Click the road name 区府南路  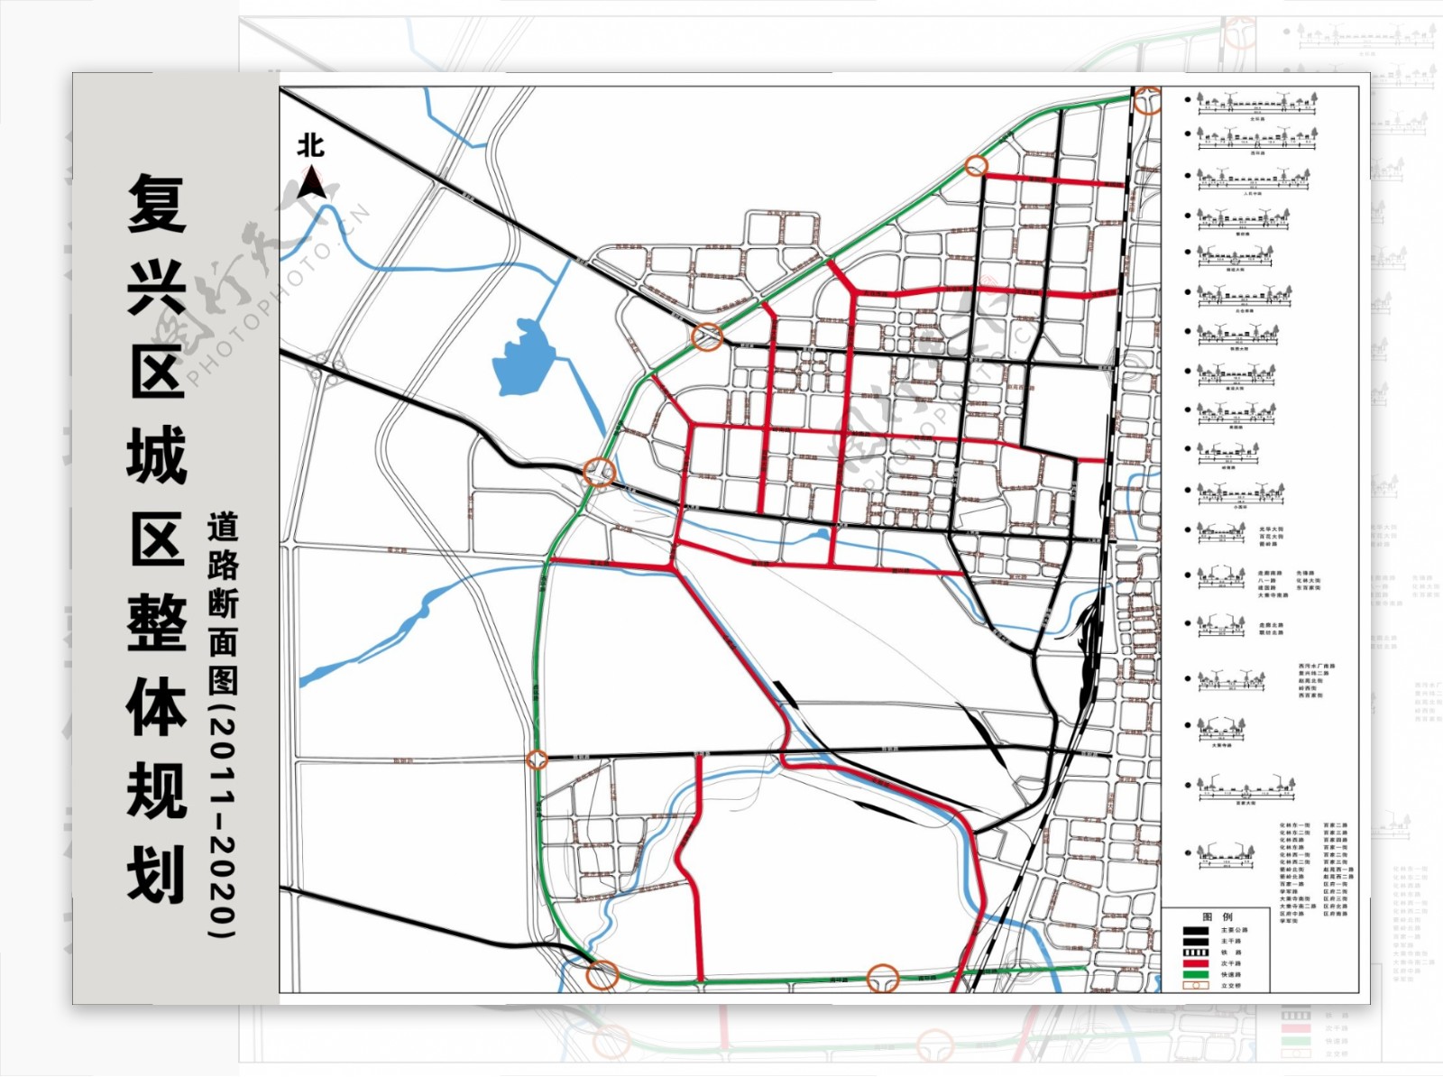(1336, 914)
